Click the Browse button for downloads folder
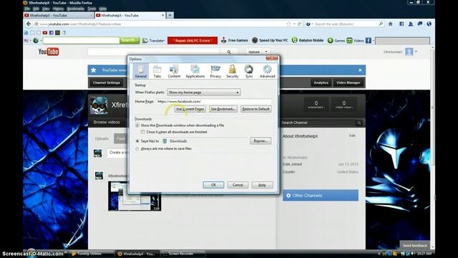Screen dimensions: 458x258 tap(260, 141)
